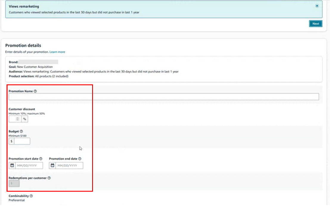
Task: Select the Views remarketing radio button
Action: (x=317, y=6)
